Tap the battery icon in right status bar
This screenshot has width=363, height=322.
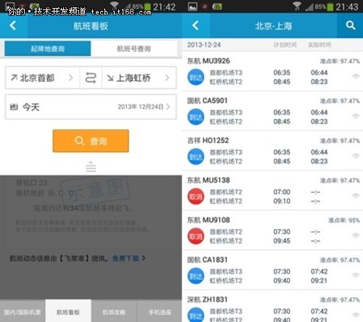click(330, 7)
